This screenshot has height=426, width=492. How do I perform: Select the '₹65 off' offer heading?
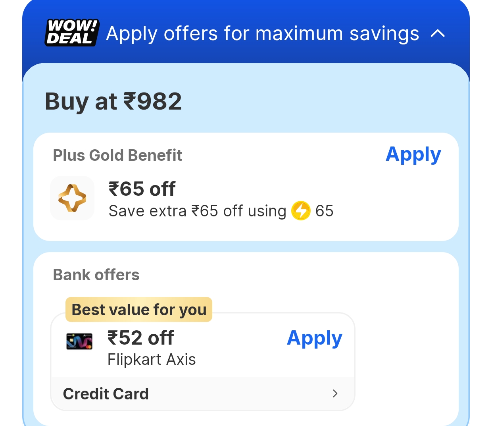(142, 189)
